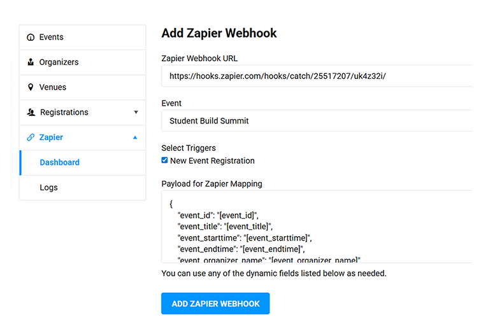Click the Add Zapier Webhook button
This screenshot has width=481, height=331.
coord(215,304)
